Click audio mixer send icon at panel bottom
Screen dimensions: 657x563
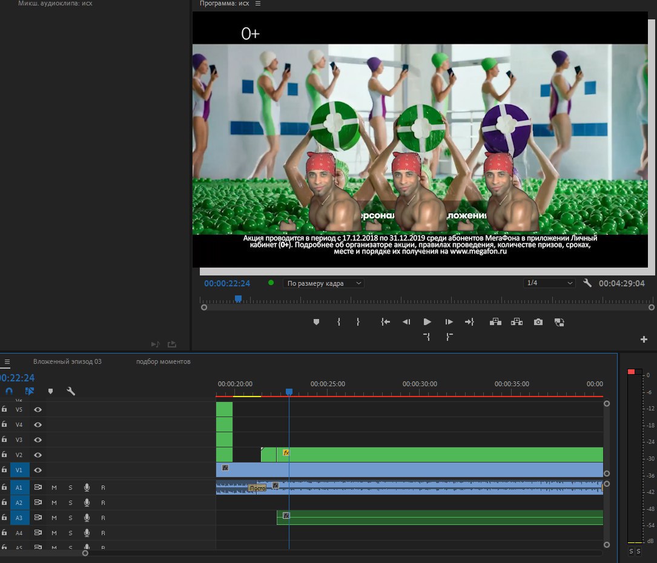(x=172, y=344)
